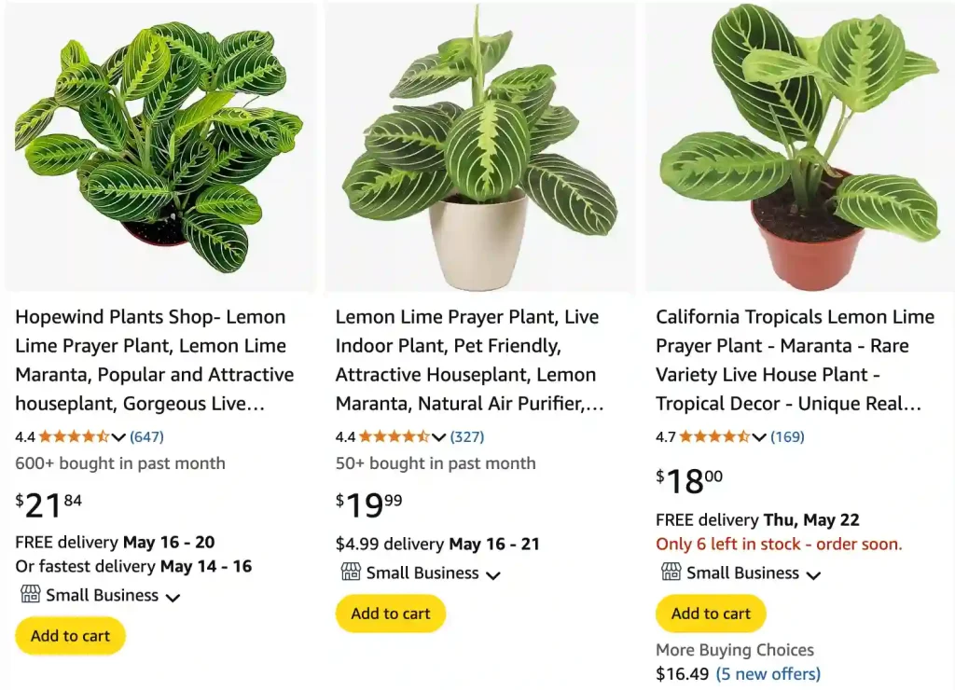This screenshot has width=955, height=690.
Task: Select the 4.4 star rating on Hopewind listing
Action: (x=76, y=436)
